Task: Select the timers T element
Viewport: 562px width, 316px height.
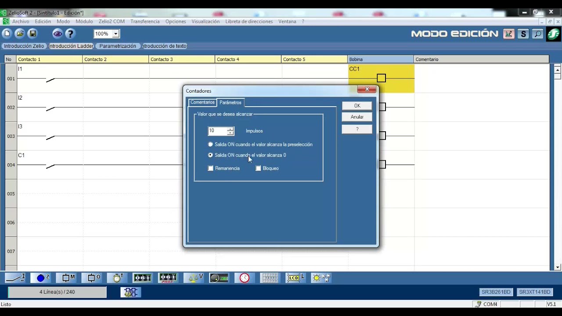Action: 118,278
